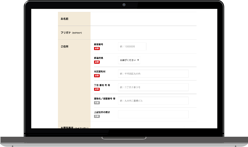
Task: Click the red 必須 badge under 都道府県
Action: (x=97, y=62)
